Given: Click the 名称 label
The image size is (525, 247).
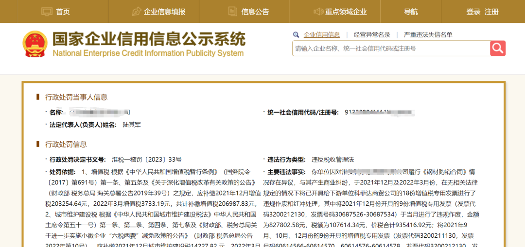Looking at the screenshot, I should [x=56, y=112].
